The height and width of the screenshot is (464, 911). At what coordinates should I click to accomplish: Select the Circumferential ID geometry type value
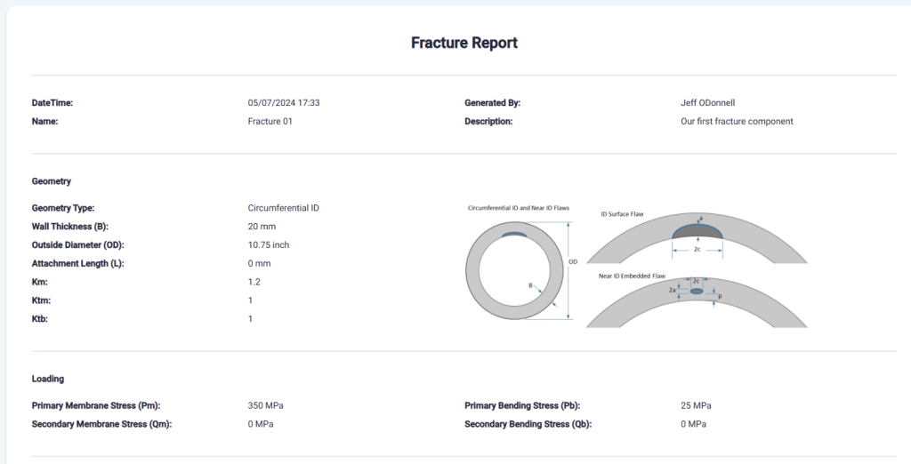click(x=283, y=208)
